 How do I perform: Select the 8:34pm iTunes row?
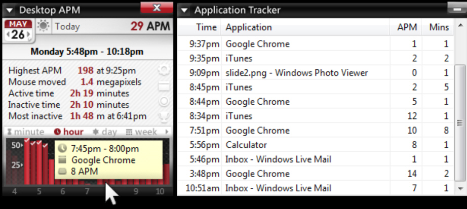coord(316,116)
